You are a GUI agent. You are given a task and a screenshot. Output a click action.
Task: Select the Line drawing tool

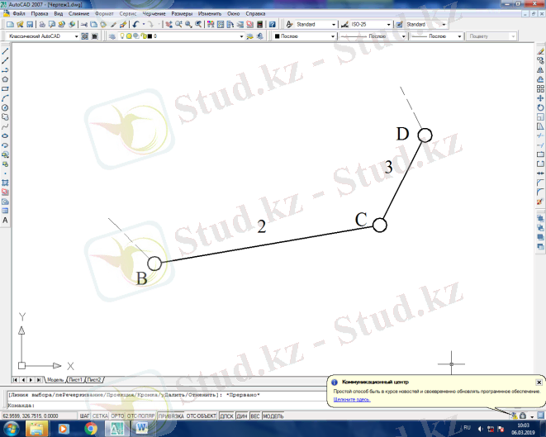[5, 51]
